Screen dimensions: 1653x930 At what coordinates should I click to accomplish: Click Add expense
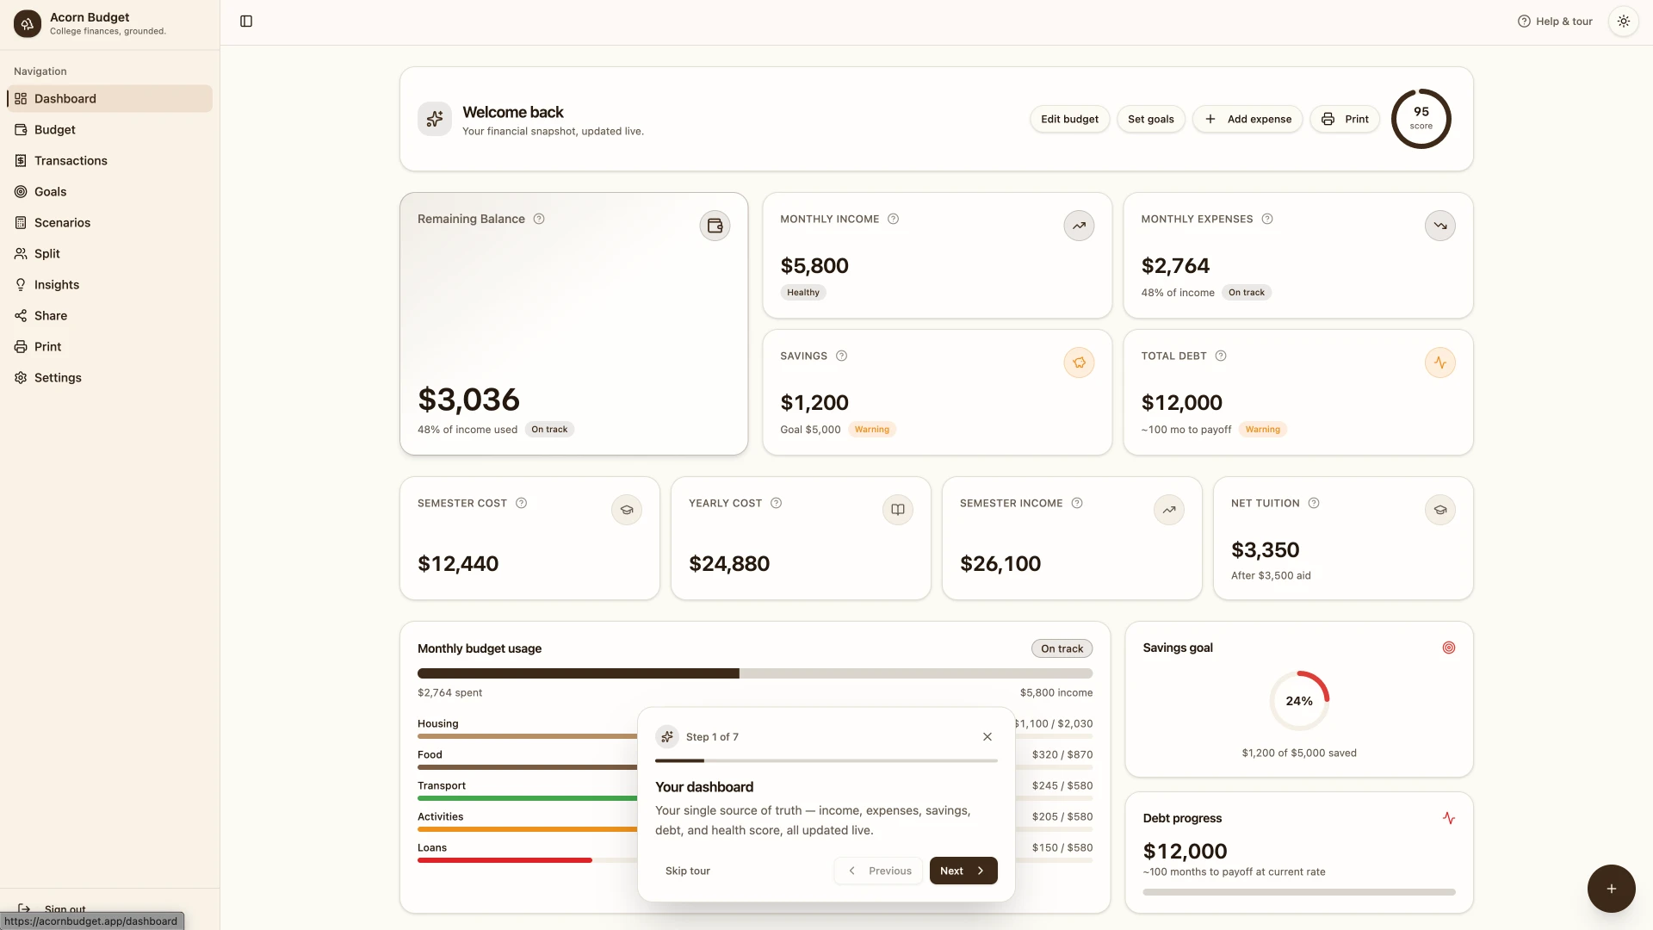[1247, 119]
